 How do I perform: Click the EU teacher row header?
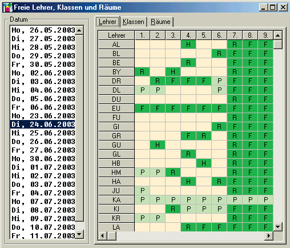click(x=116, y=109)
